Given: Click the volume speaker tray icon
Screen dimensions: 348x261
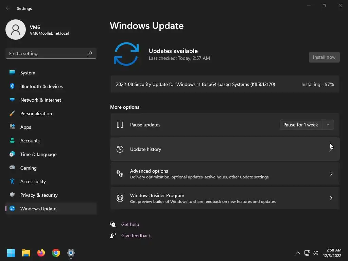Looking at the screenshot, I should click(x=315, y=253).
